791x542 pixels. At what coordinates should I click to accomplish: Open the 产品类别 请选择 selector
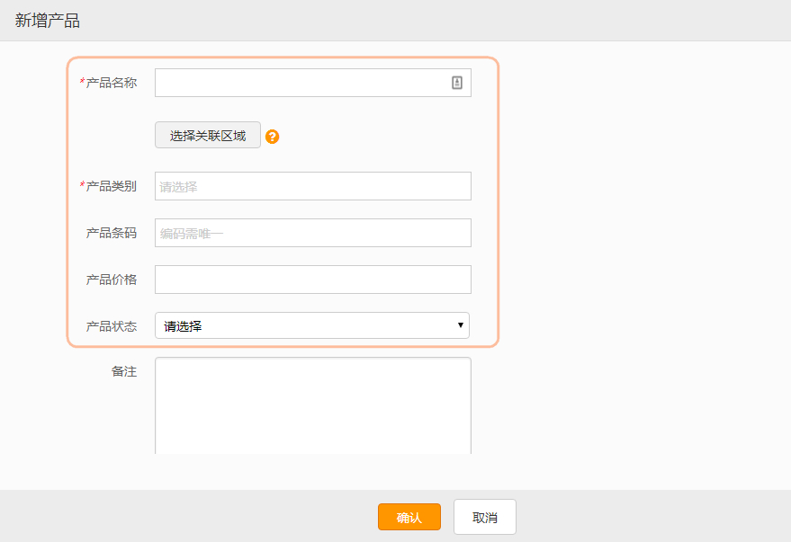pyautogui.click(x=313, y=186)
